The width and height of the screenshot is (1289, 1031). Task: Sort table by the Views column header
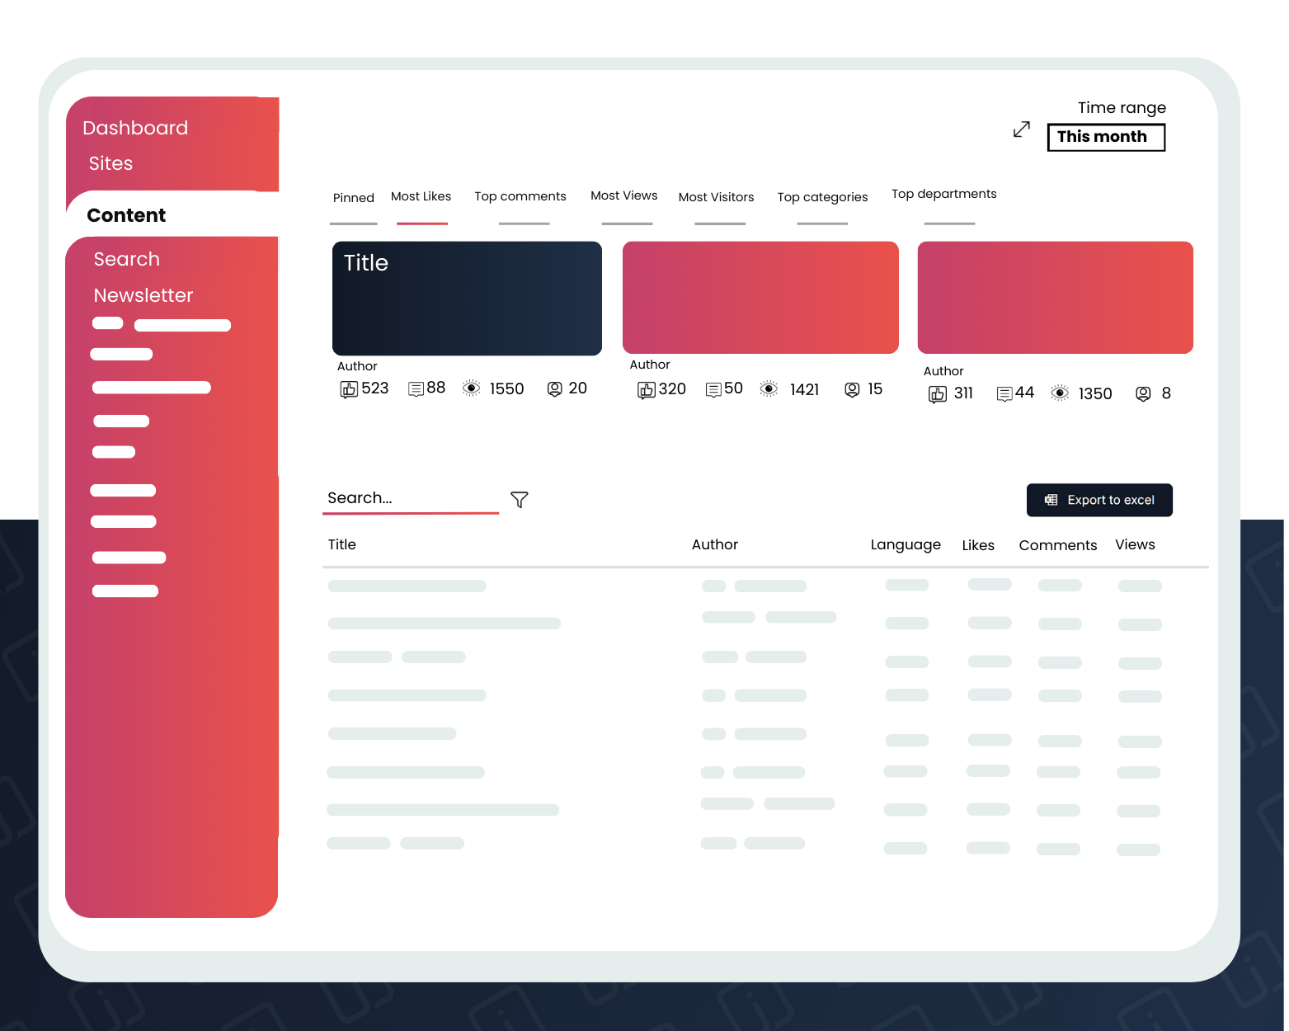(1135, 544)
